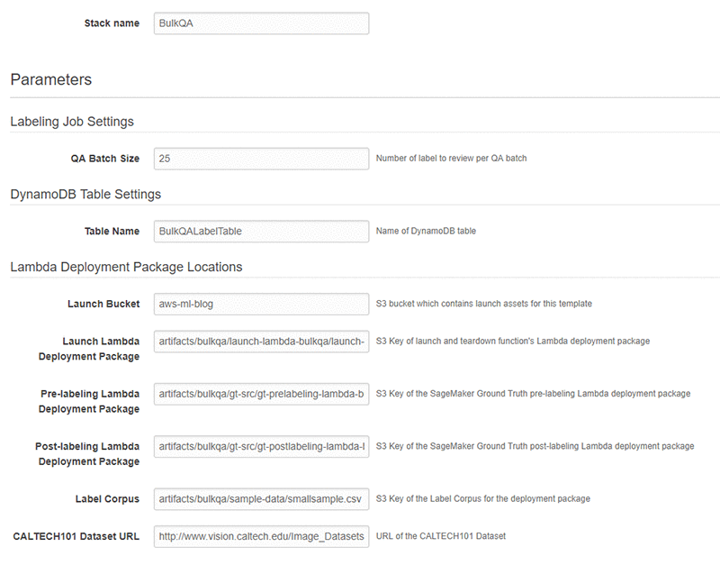The image size is (720, 565).
Task: Click the Table Name label
Action: (x=112, y=232)
